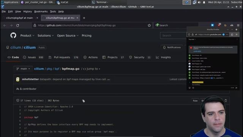Screen dimensions: 243x137
Task: Open the bpf folder breadcrumb
Action: [x=57, y=68]
